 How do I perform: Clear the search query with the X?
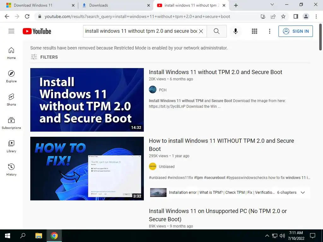(x=201, y=31)
